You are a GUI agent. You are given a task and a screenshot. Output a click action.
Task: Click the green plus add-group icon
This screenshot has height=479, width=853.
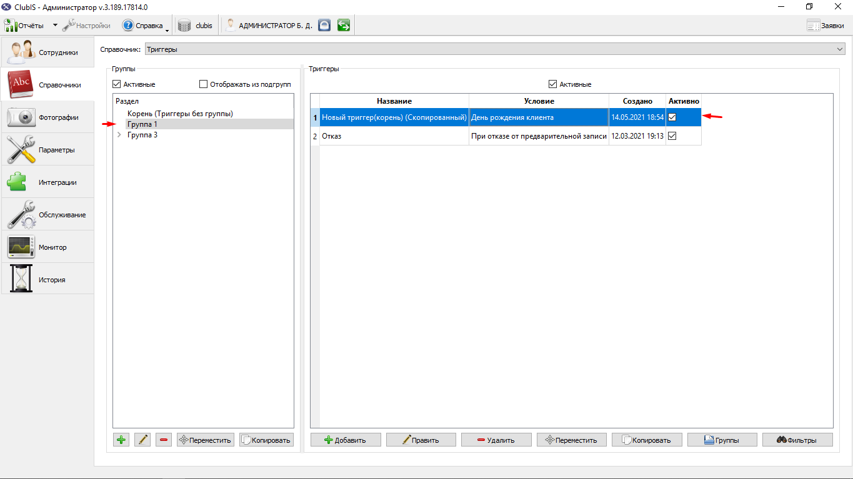tap(122, 440)
